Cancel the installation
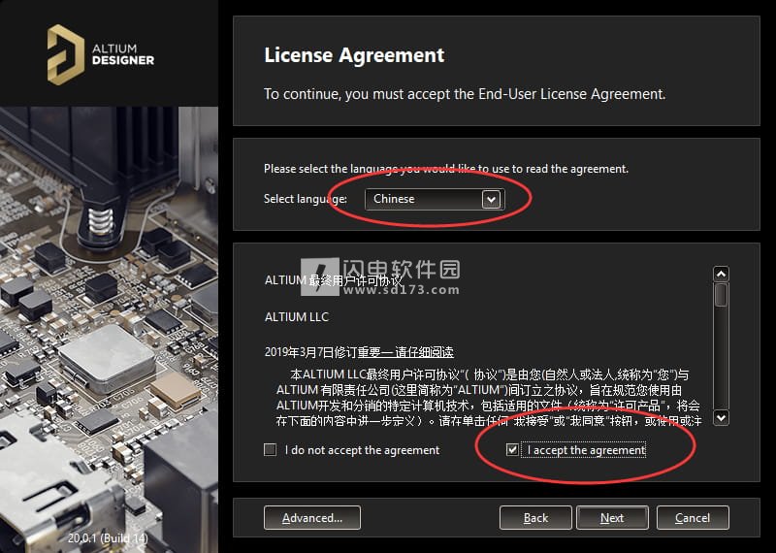776x553 pixels. tap(693, 518)
